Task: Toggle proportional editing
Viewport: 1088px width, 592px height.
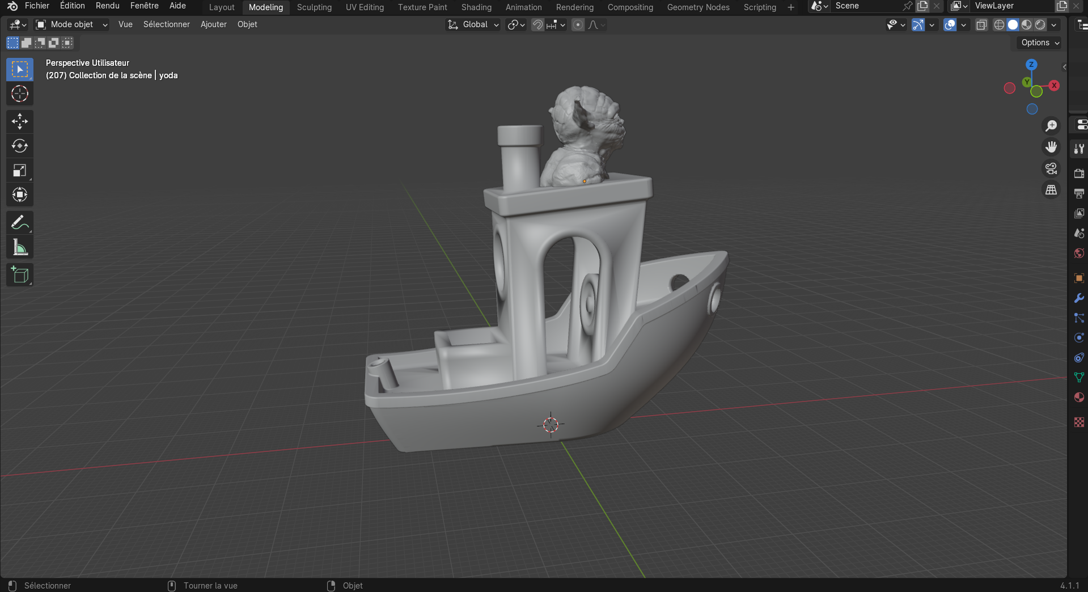Action: click(578, 24)
